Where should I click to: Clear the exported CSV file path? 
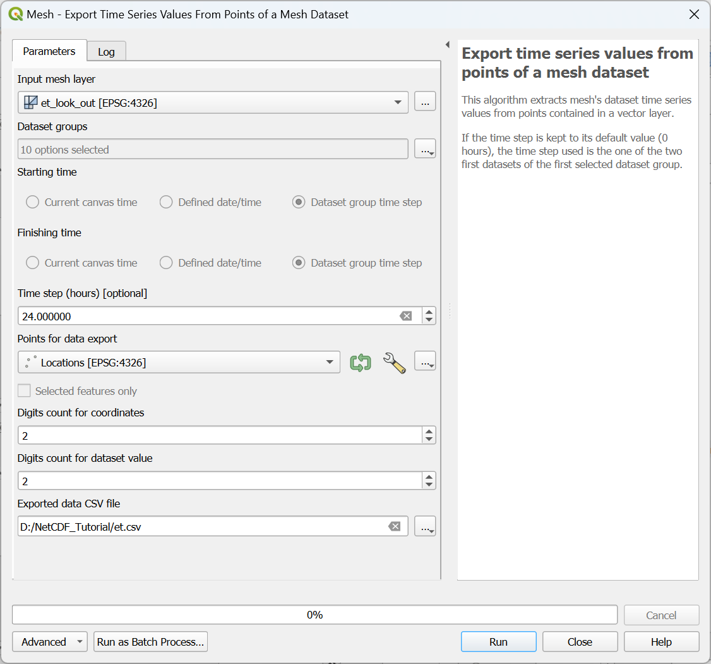396,526
